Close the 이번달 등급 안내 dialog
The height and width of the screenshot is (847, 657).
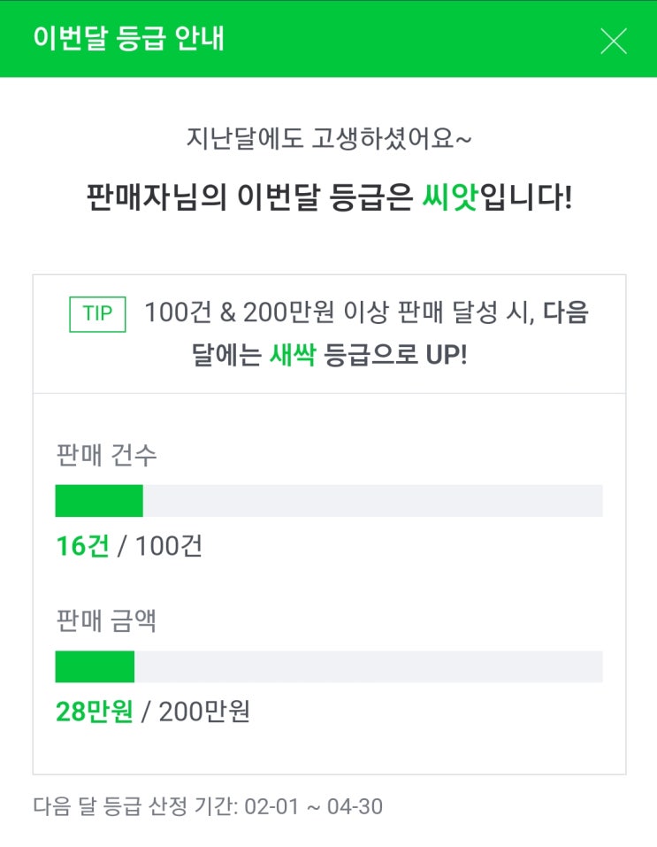click(614, 41)
